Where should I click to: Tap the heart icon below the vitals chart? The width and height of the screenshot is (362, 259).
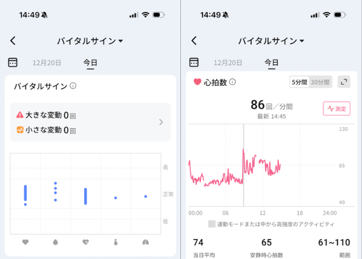click(x=25, y=241)
